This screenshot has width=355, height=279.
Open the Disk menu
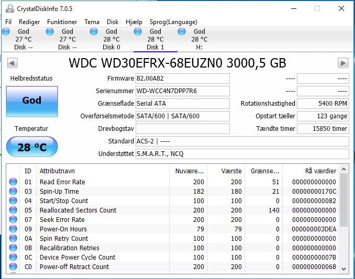[x=113, y=22]
